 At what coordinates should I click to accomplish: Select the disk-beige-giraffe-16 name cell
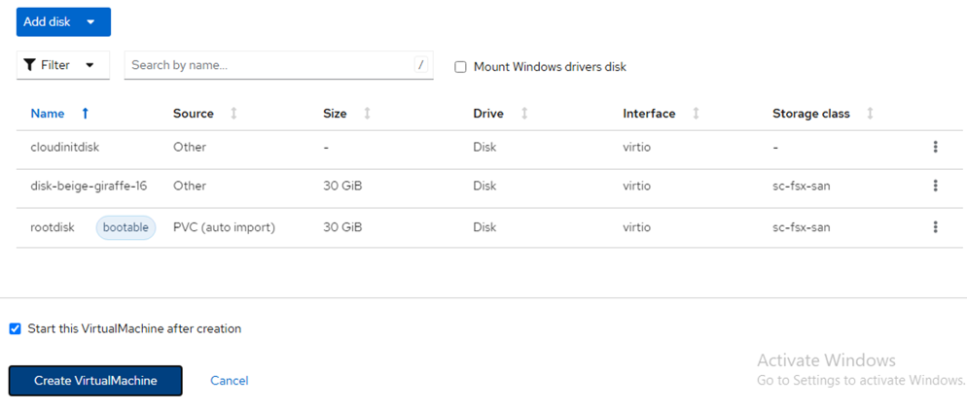click(89, 186)
